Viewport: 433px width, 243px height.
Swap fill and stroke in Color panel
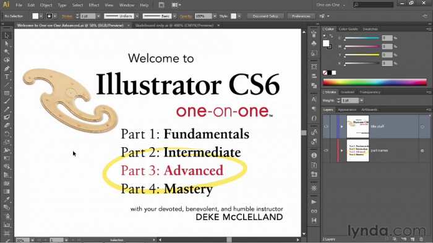pyautogui.click(x=331, y=36)
